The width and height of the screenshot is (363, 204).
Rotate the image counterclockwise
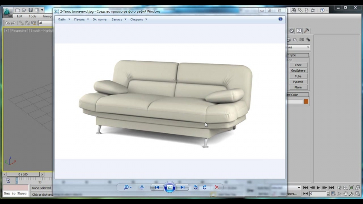click(x=196, y=187)
